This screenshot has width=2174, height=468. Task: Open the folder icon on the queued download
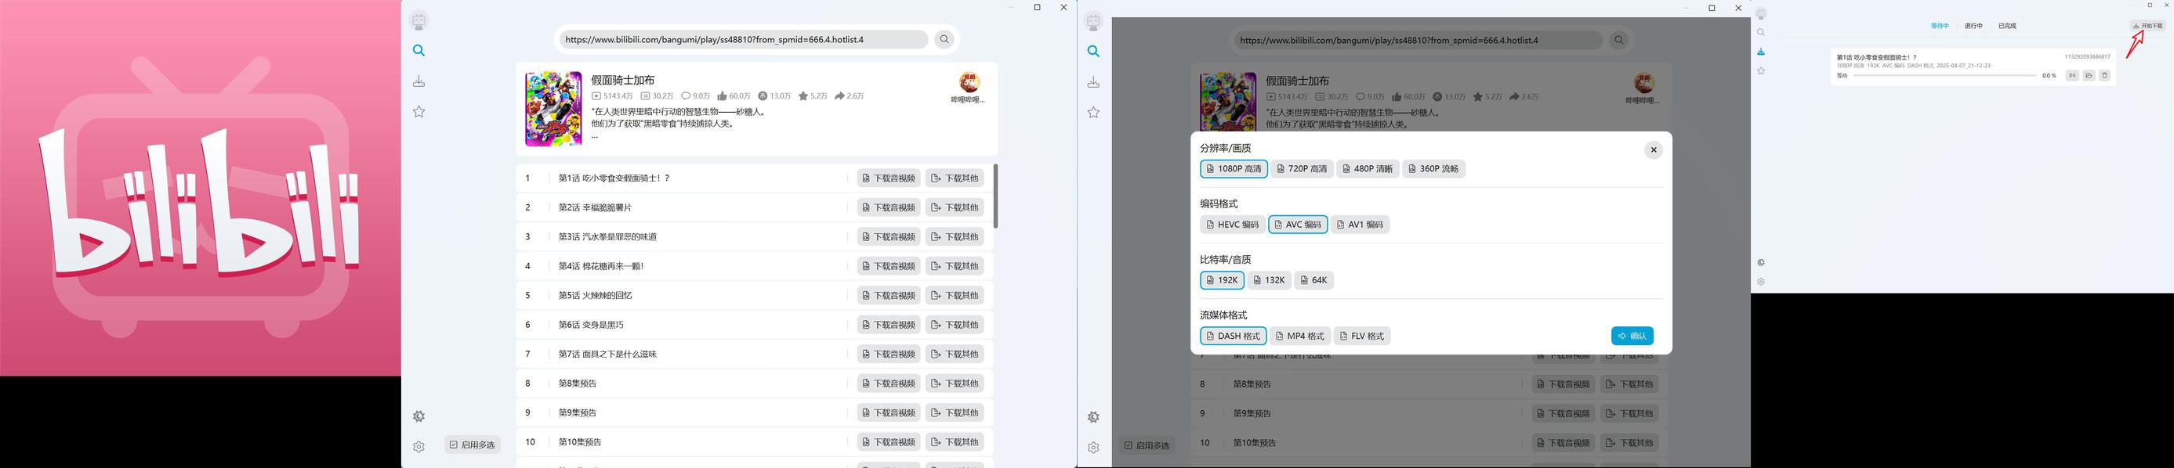(2089, 75)
